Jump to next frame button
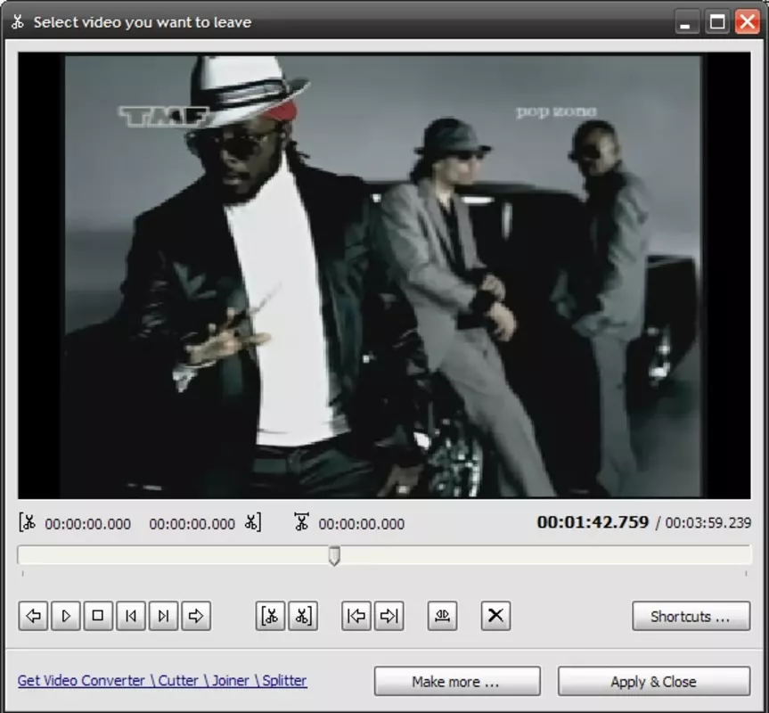This screenshot has width=769, height=713. 163,616
